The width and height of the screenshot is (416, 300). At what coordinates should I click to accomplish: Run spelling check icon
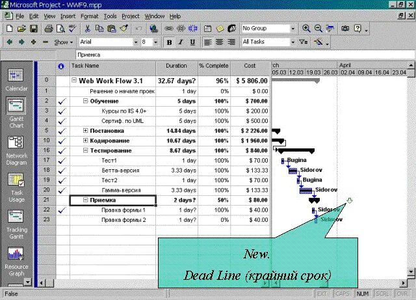coord(72,29)
